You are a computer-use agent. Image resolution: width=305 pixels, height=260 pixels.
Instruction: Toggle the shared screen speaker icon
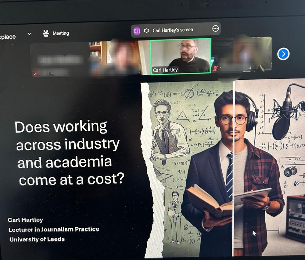[146, 30]
